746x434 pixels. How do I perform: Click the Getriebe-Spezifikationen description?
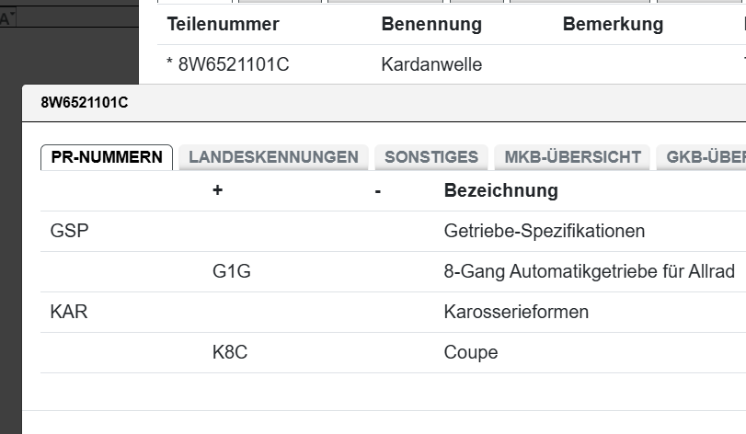click(x=544, y=231)
